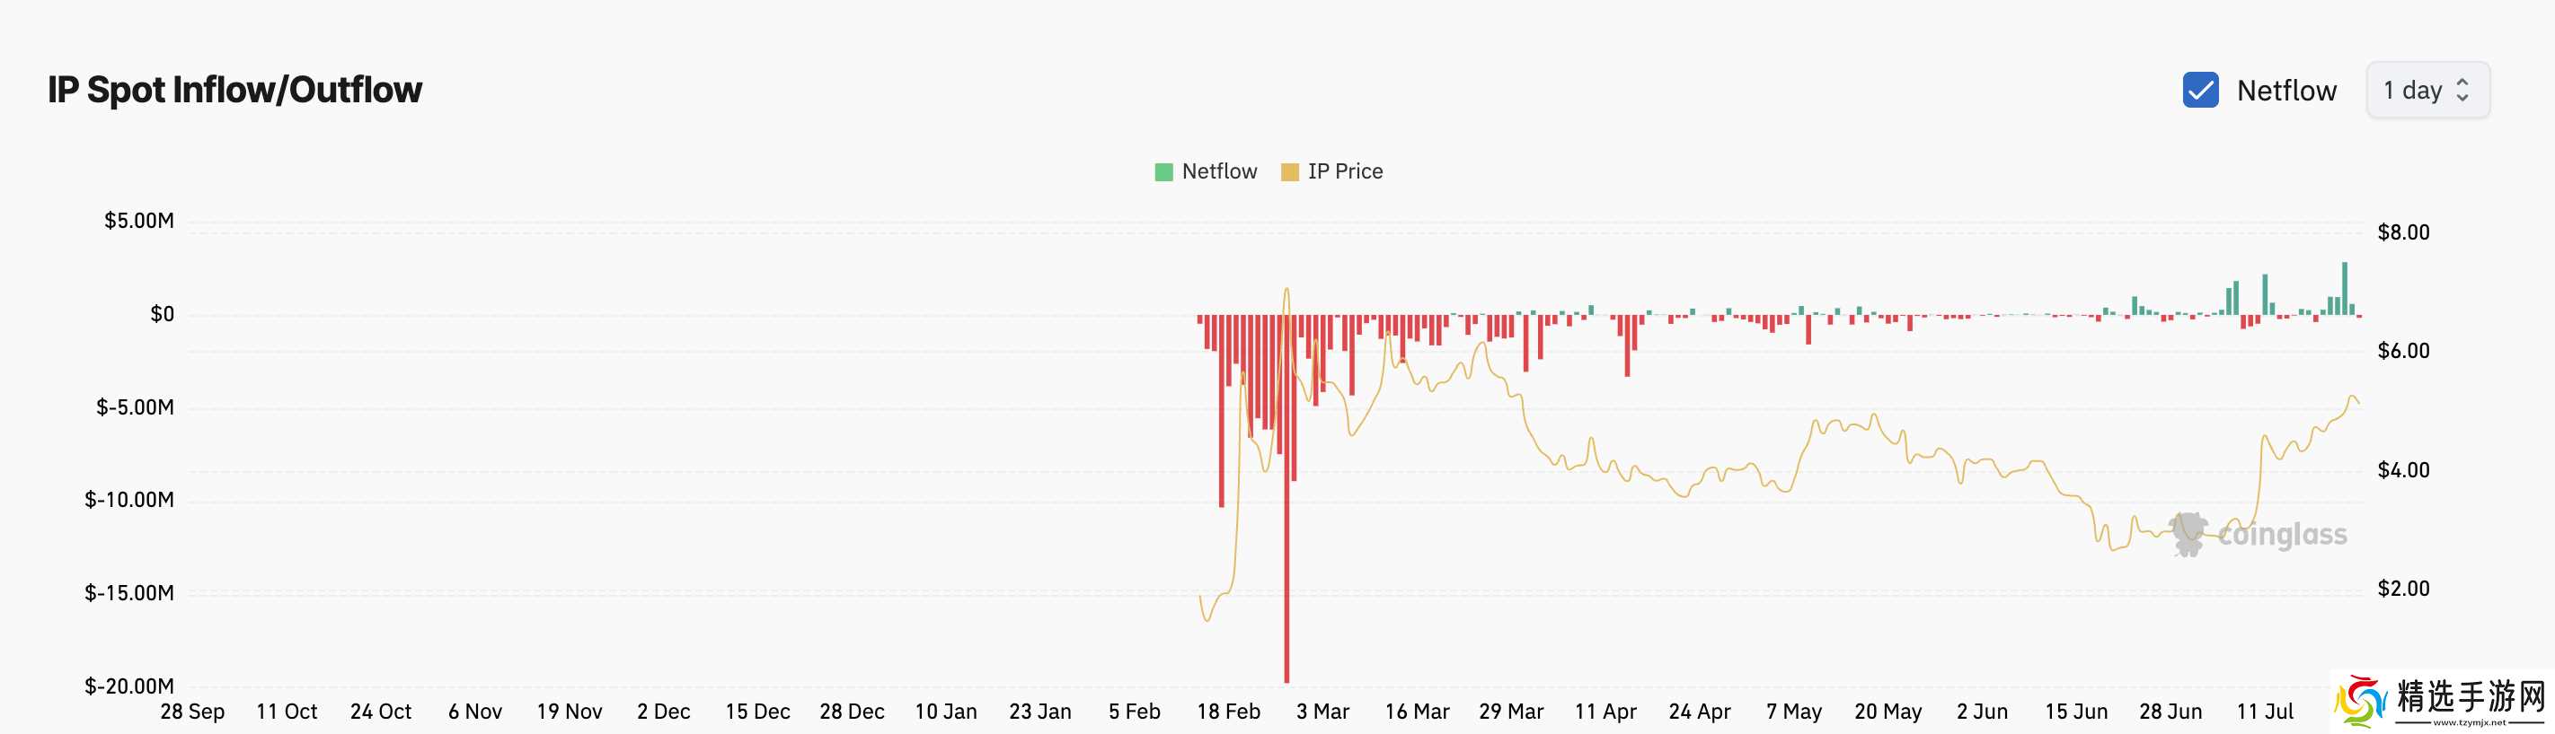Click the green Netflow legend color swatch

point(1162,170)
